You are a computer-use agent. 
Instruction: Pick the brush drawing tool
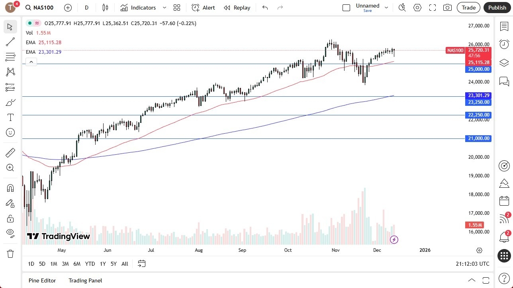pos(10,102)
